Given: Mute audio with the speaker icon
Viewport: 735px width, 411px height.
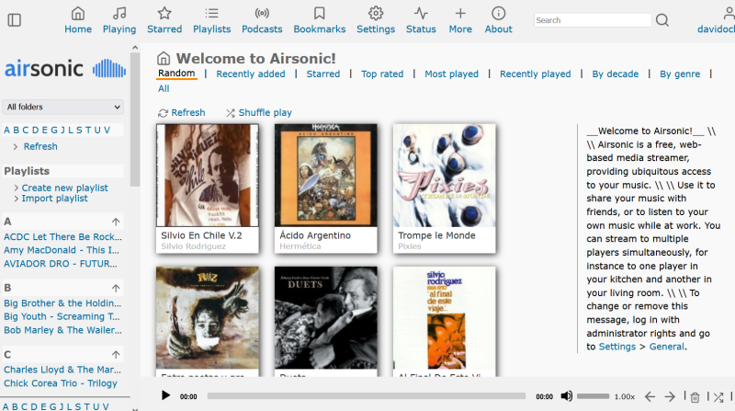Looking at the screenshot, I should (566, 396).
